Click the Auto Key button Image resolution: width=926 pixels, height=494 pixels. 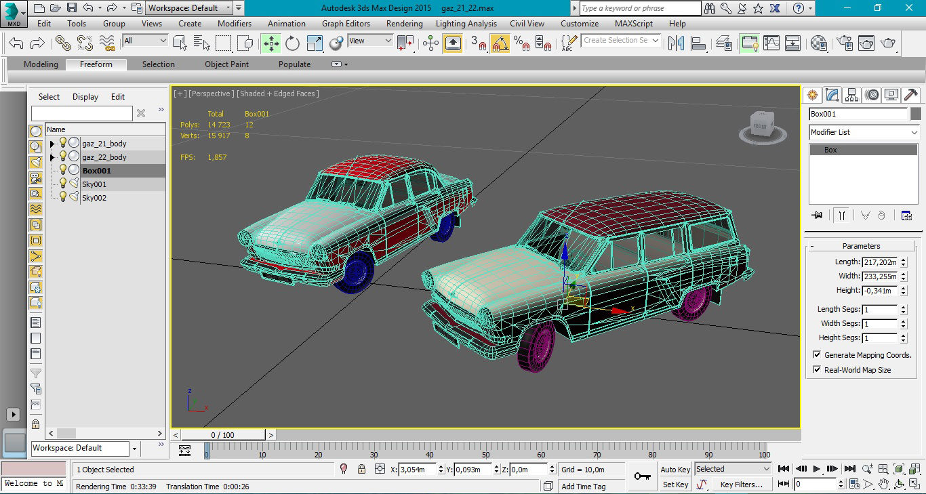pyautogui.click(x=675, y=469)
